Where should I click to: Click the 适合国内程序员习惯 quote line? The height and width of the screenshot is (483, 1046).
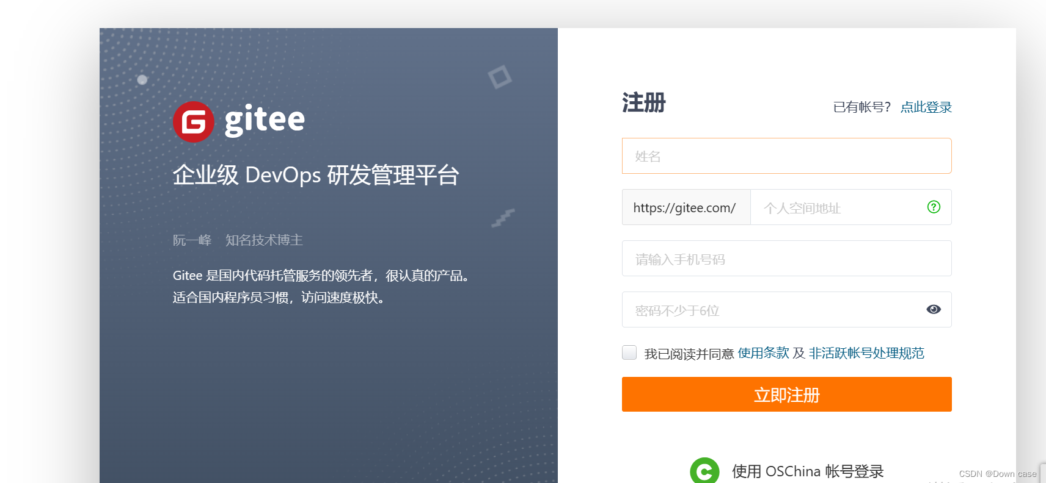click(x=279, y=298)
